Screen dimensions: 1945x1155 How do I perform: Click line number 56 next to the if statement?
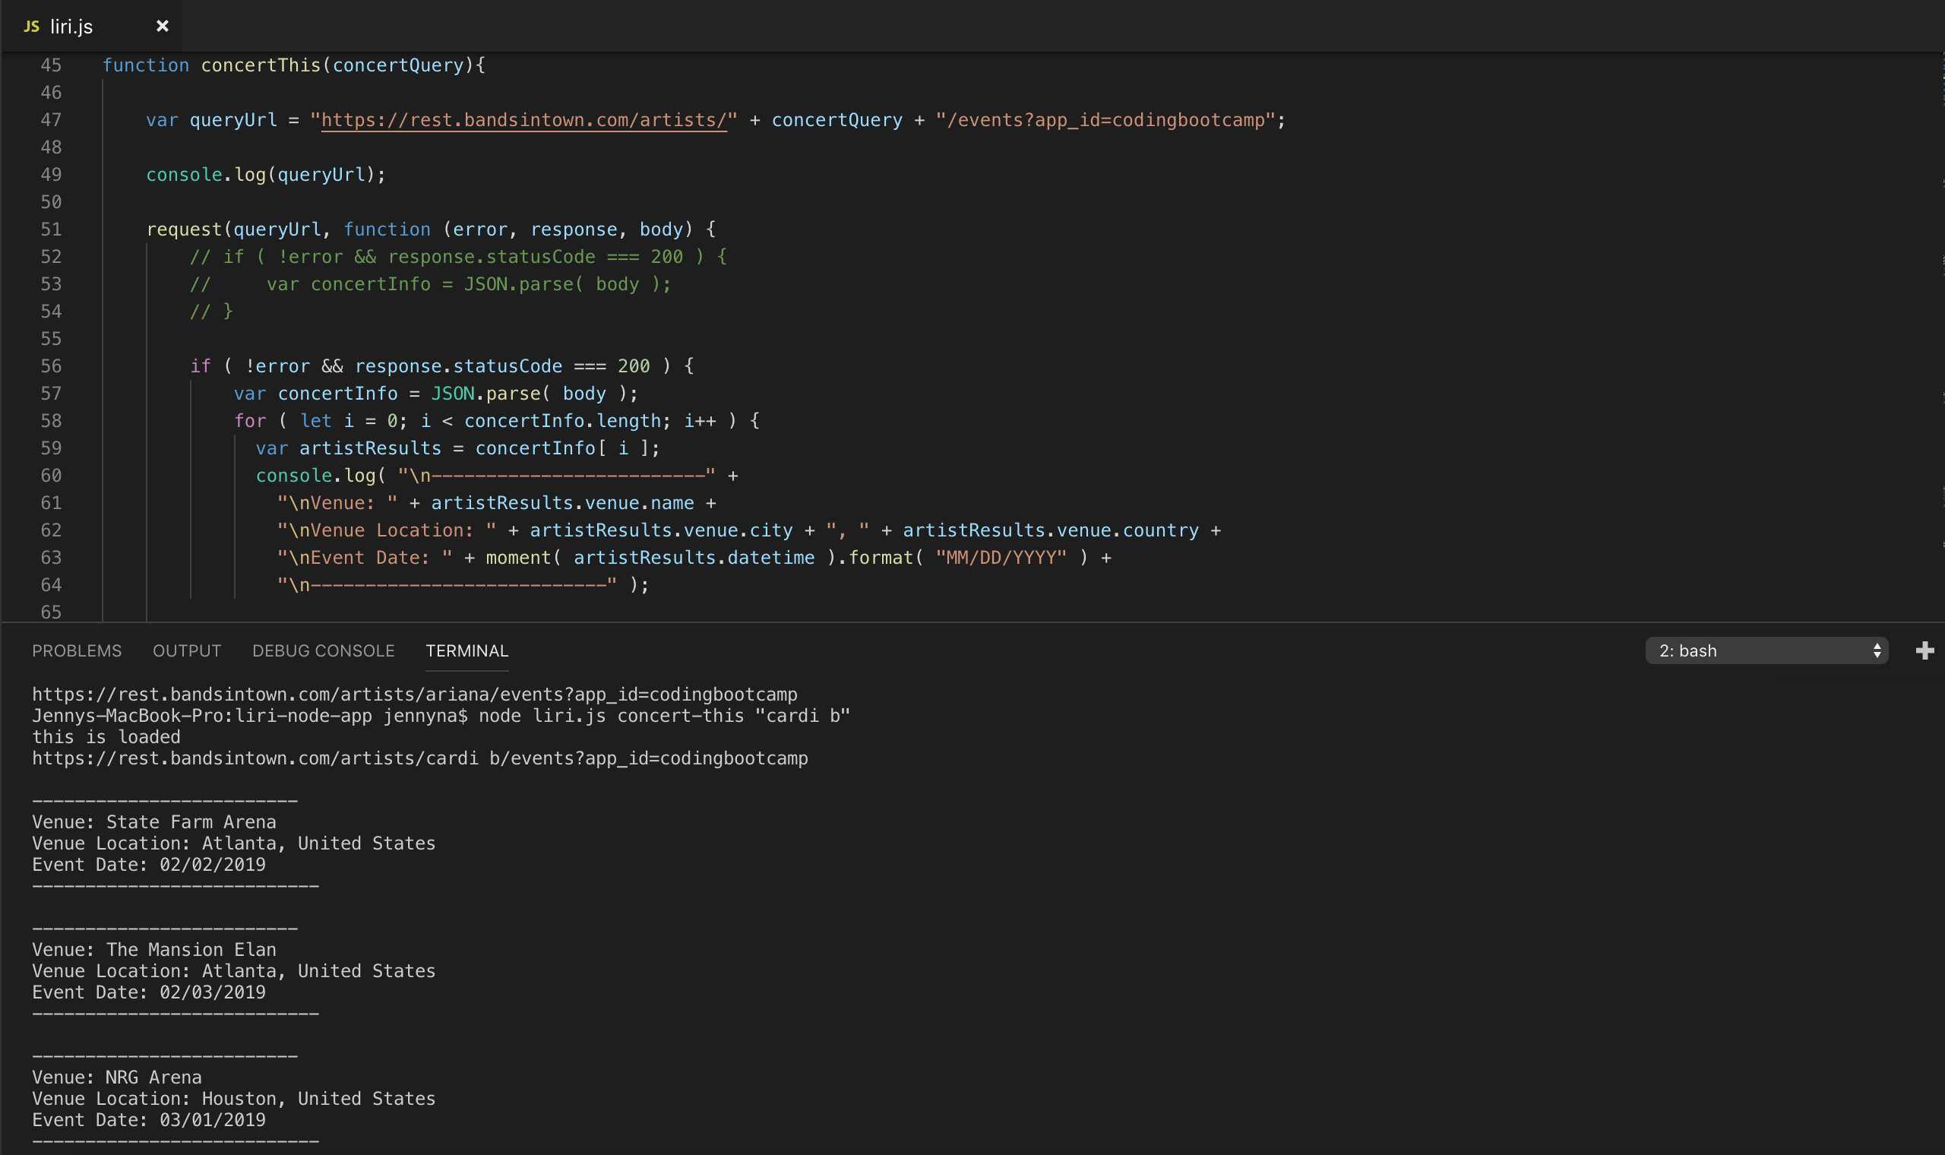click(x=51, y=365)
